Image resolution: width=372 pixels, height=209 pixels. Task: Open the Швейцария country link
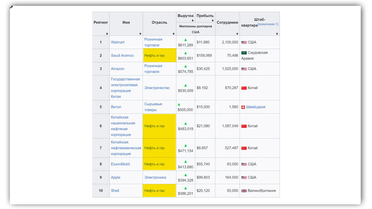coord(256,107)
